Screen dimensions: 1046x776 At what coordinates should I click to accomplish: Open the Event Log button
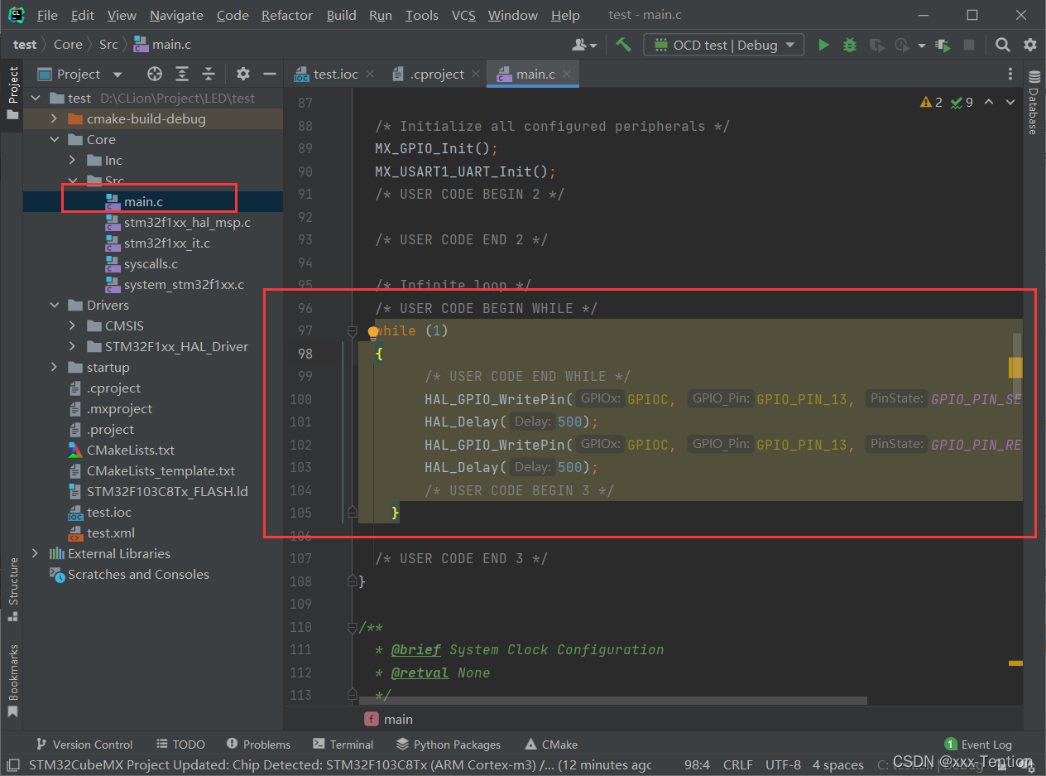coord(977,745)
